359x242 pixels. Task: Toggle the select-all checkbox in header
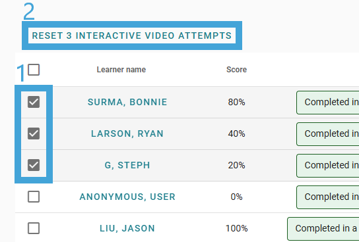(x=34, y=70)
